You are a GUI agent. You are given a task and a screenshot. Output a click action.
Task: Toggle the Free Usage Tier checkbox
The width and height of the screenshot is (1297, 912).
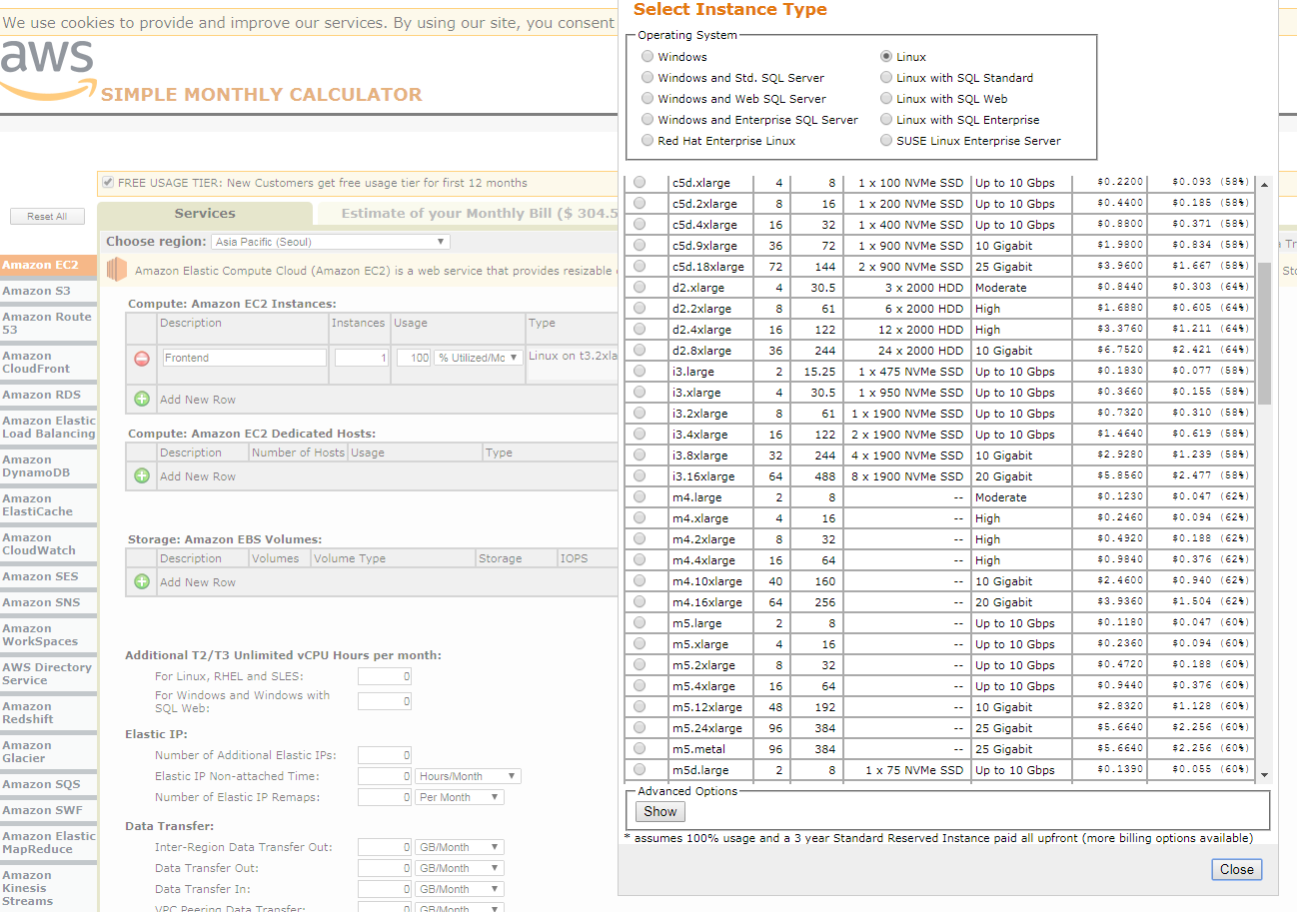(x=108, y=183)
